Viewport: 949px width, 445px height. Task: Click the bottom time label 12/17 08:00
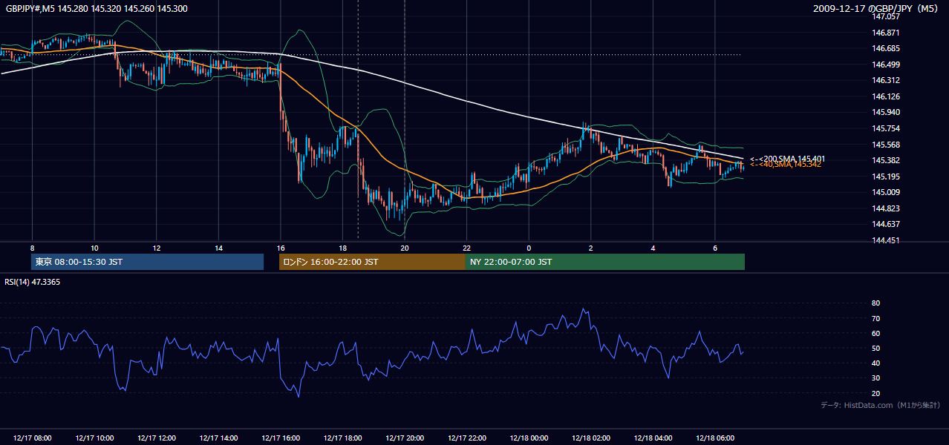[32, 438]
